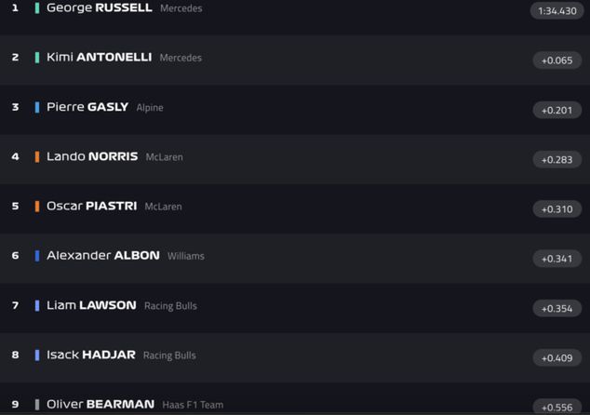Click position number 7 in the standings
This screenshot has width=590, height=415.
pos(15,305)
